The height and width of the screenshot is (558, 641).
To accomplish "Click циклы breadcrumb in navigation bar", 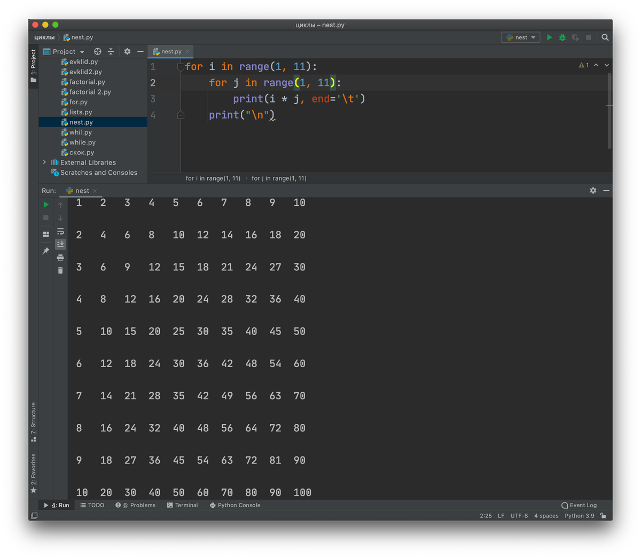I will pyautogui.click(x=44, y=37).
